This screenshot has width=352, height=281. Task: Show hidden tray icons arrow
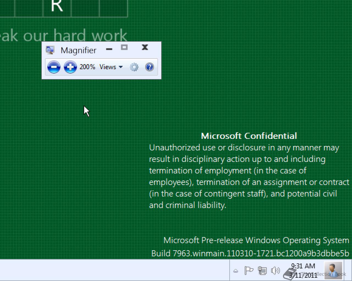click(236, 271)
